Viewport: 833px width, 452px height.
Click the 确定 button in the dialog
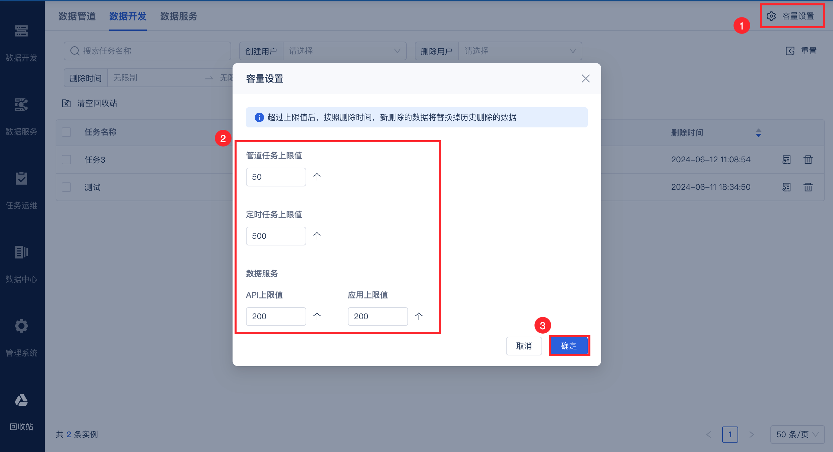(x=569, y=346)
